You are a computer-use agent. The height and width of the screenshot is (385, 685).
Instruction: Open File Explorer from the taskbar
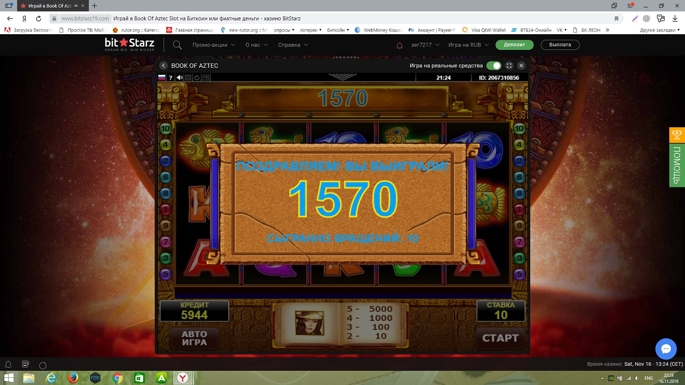pyautogui.click(x=29, y=378)
